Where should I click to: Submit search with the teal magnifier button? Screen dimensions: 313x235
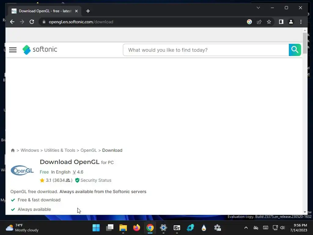coord(295,50)
